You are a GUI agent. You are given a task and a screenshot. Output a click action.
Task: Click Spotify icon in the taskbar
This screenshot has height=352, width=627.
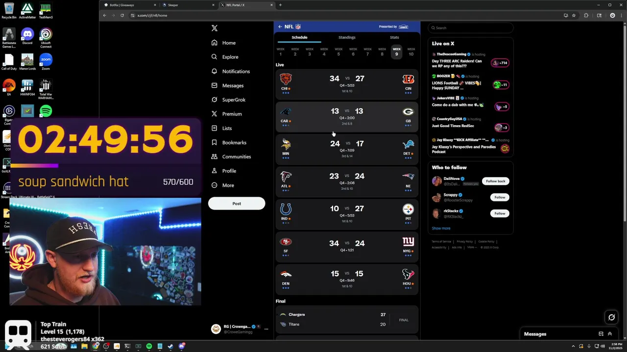(149, 346)
